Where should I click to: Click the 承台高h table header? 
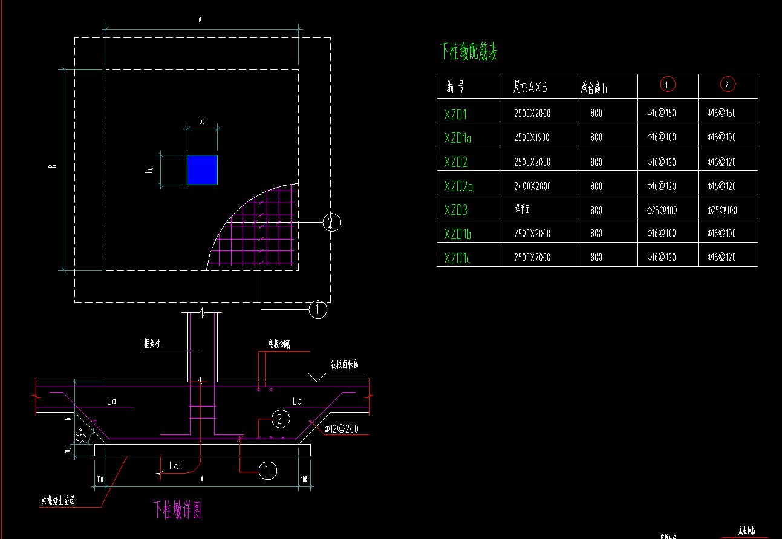(x=594, y=88)
